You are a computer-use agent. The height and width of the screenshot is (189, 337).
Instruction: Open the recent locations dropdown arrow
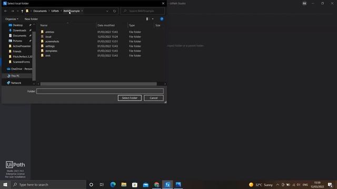(17, 11)
